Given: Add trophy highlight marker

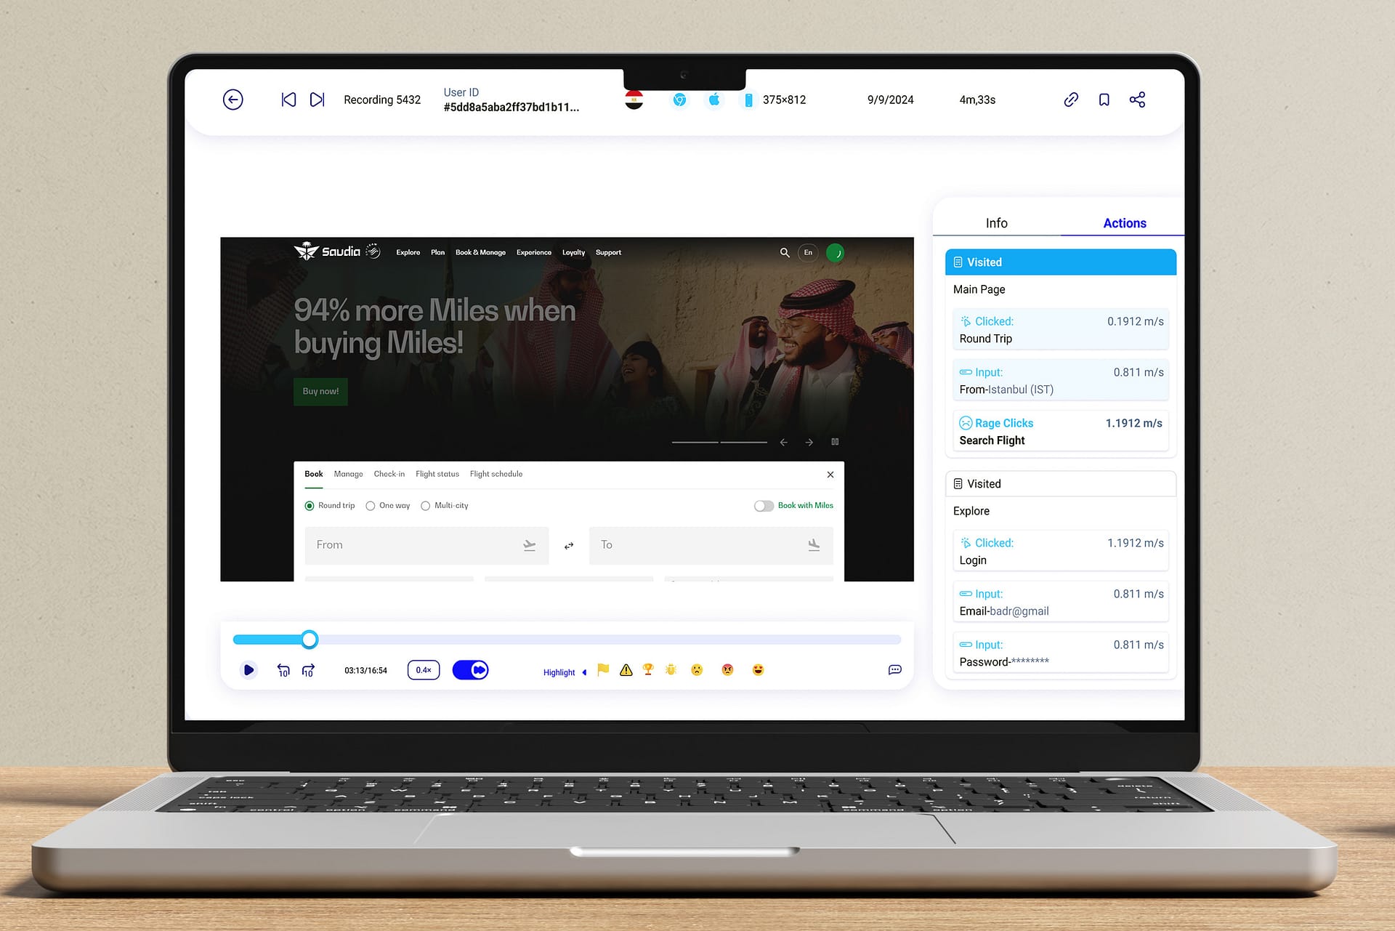Looking at the screenshot, I should point(648,669).
